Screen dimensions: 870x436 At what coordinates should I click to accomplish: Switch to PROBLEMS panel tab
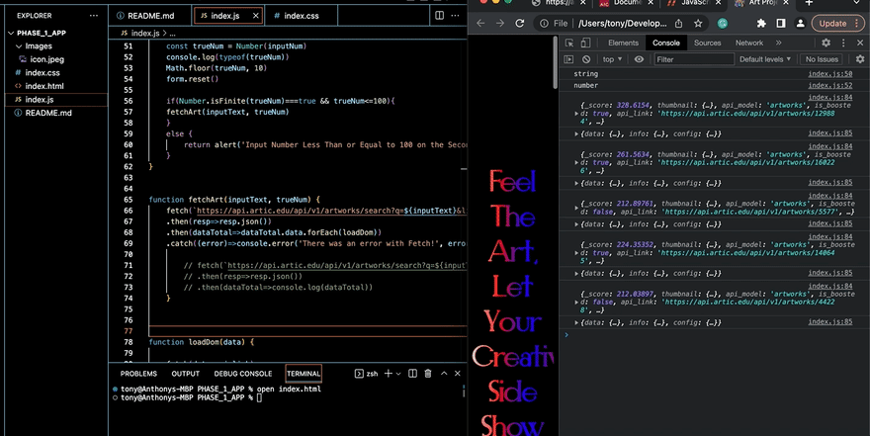point(138,374)
